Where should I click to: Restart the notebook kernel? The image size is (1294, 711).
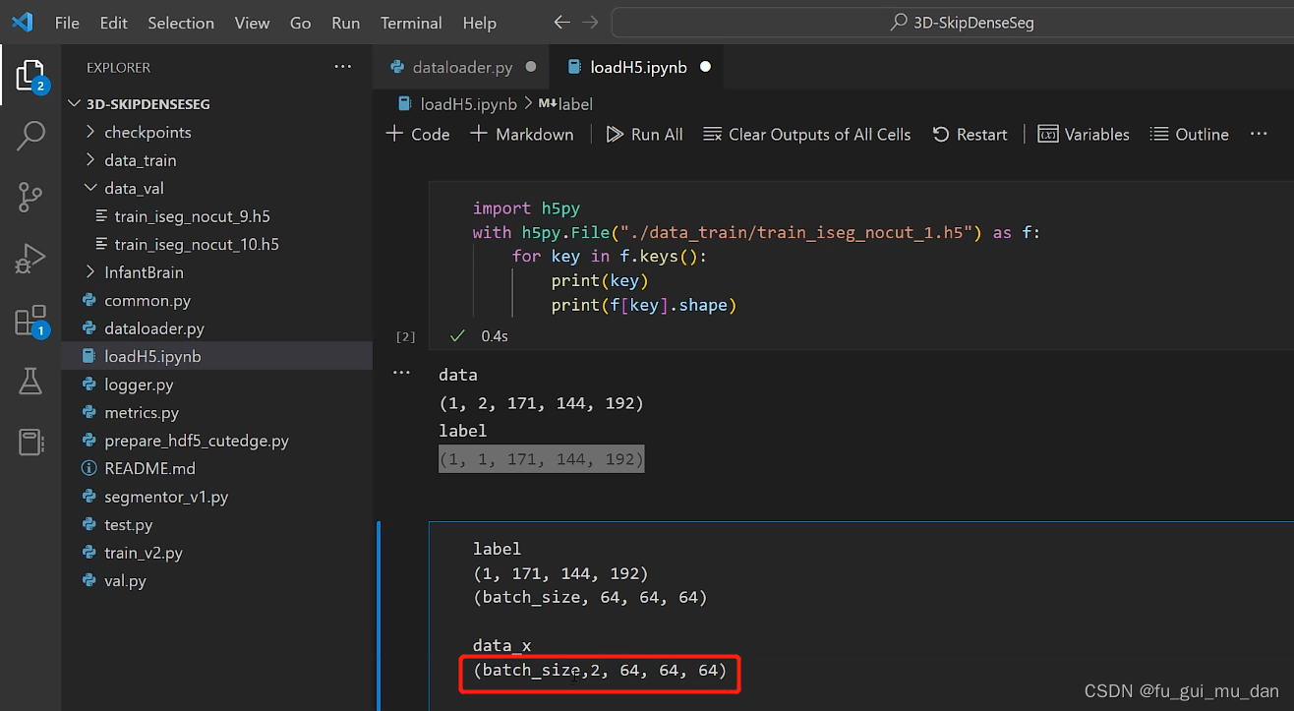pos(970,134)
